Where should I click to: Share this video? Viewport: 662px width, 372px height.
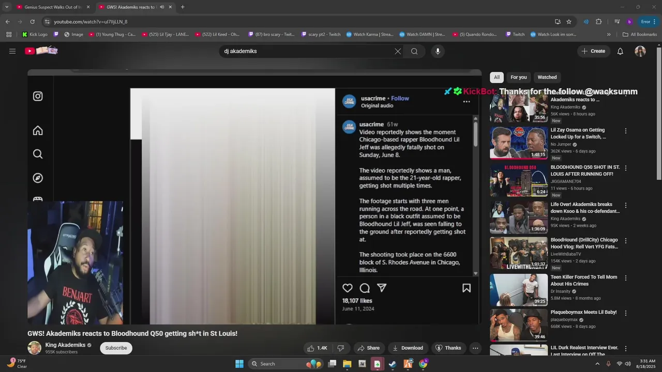pos(369,348)
